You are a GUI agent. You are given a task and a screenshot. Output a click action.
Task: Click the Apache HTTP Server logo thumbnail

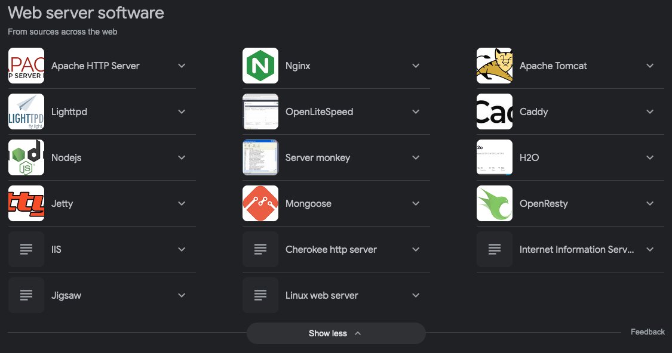pyautogui.click(x=26, y=66)
